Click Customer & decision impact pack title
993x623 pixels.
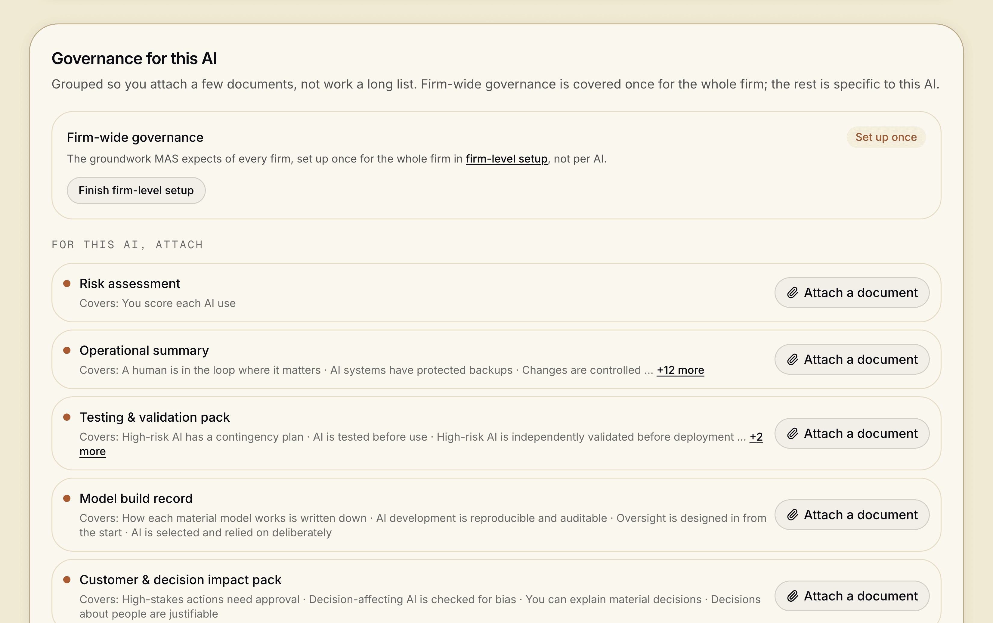[x=181, y=580]
